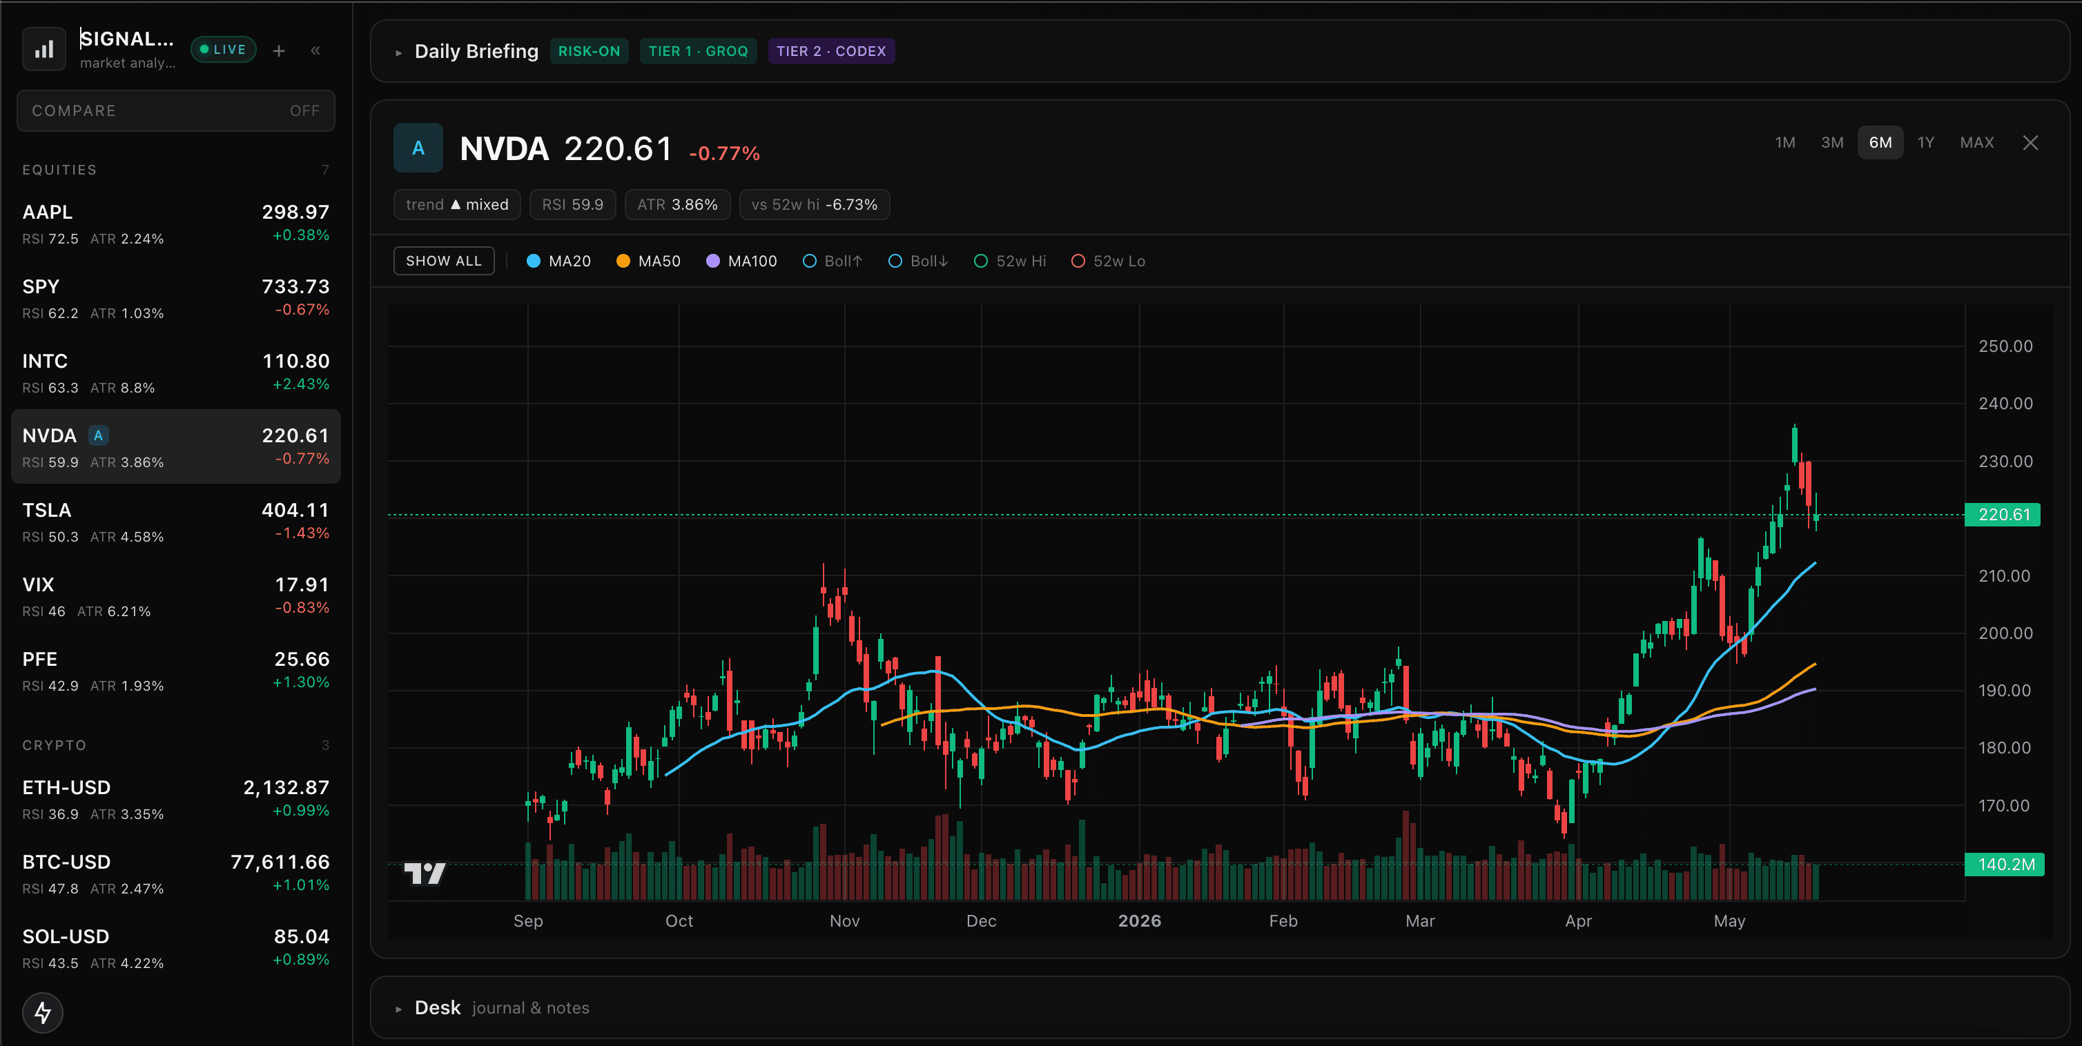Click the SHOW ALL button
2082x1046 pixels.
coord(444,261)
